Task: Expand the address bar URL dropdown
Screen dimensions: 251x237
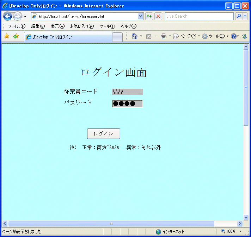Action: (x=141, y=16)
